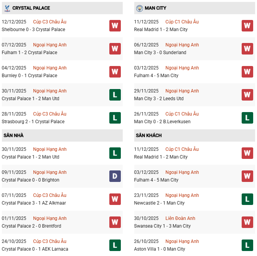Open Ngoại Hạng Anh link on 07/12/2025
Viewport: 257px width, 256px height.
click(49, 45)
